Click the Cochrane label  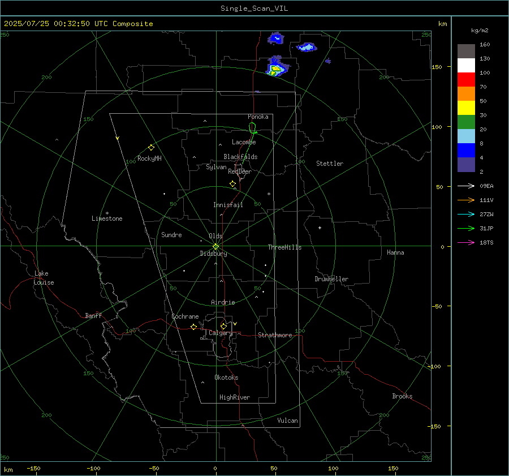[x=185, y=316]
